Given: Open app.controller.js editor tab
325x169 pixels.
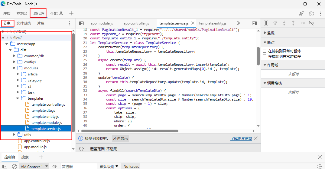Looking at the screenshot, I should click(136, 23).
